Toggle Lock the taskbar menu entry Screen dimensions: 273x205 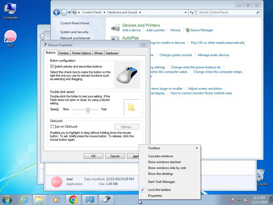pyautogui.click(x=170, y=190)
